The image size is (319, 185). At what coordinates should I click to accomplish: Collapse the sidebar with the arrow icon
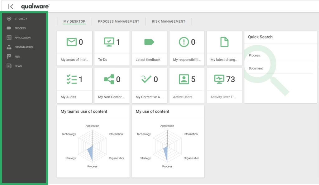coord(11,7)
